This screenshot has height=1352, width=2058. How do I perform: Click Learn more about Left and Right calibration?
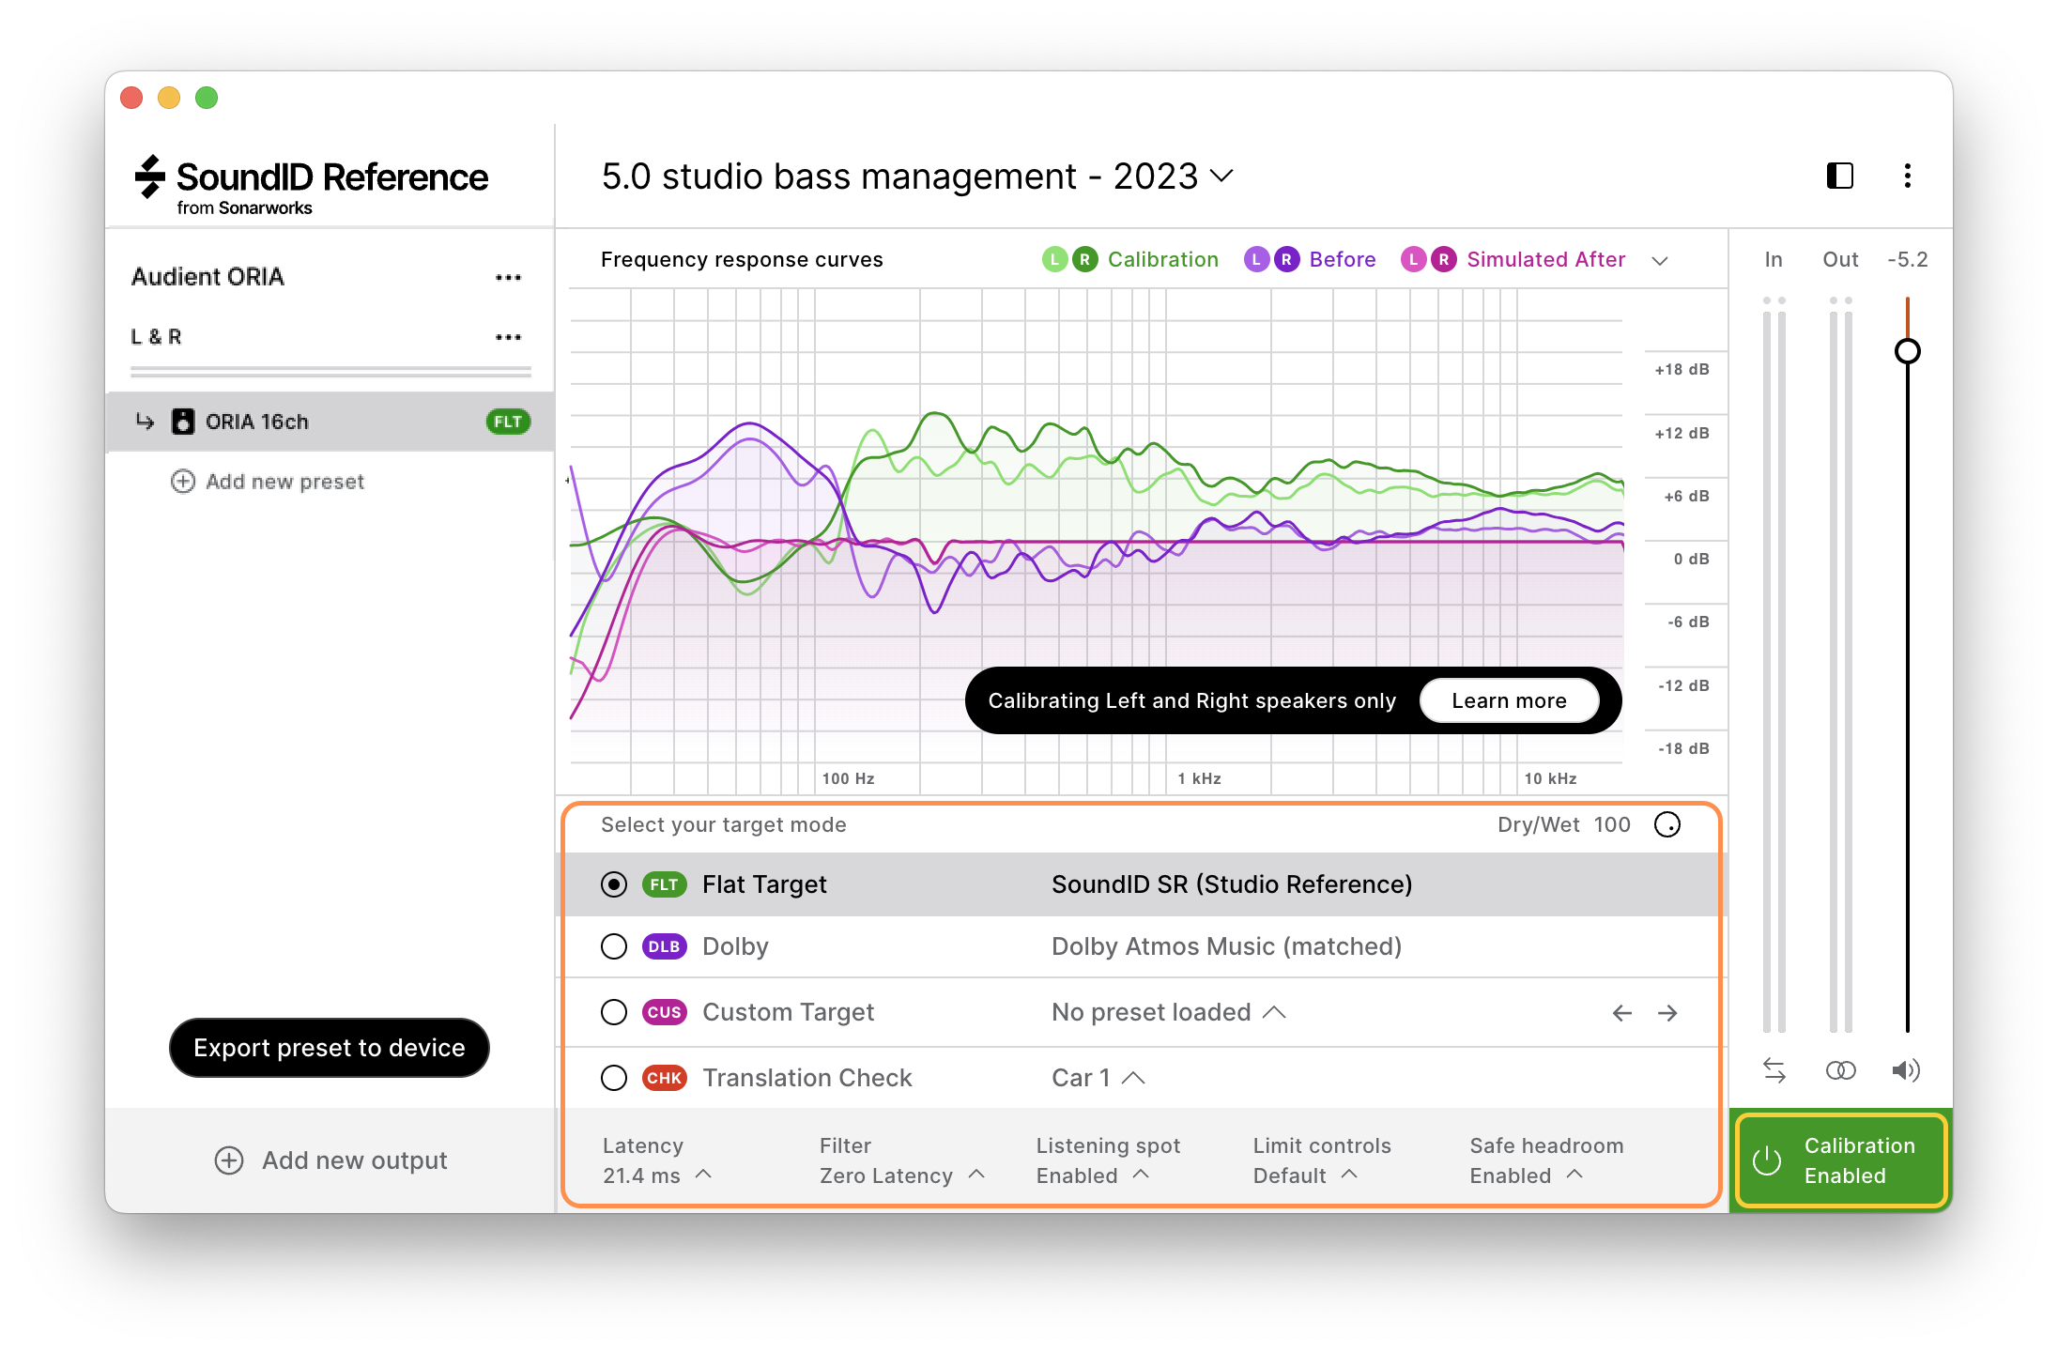click(x=1508, y=700)
